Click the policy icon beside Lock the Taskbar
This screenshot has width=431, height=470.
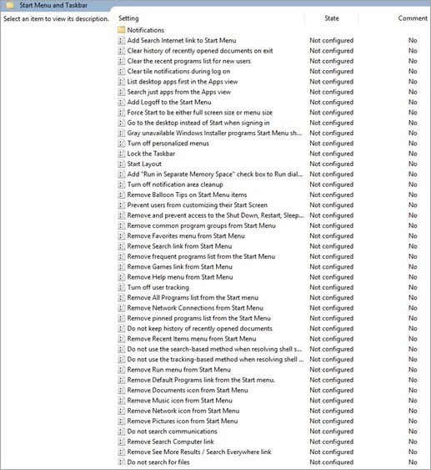tap(121, 154)
